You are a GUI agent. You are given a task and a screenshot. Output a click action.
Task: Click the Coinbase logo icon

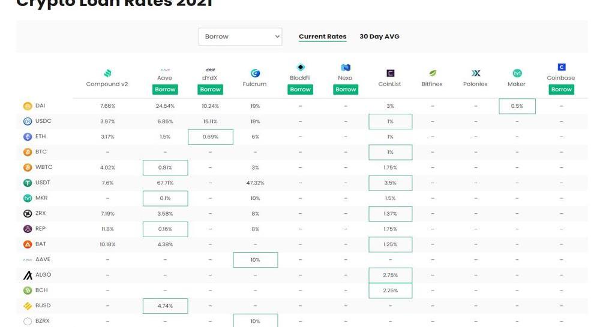[562, 67]
